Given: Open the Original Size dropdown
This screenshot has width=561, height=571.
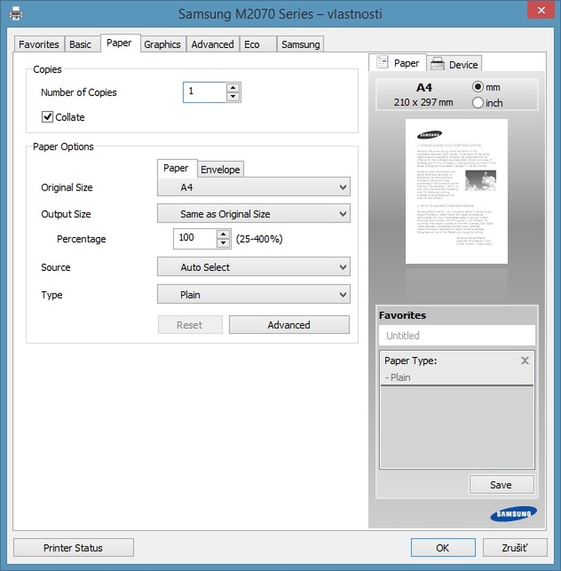Looking at the screenshot, I should coord(254,187).
